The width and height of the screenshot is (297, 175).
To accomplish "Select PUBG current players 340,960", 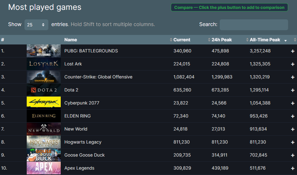I will pyautogui.click(x=182, y=51).
